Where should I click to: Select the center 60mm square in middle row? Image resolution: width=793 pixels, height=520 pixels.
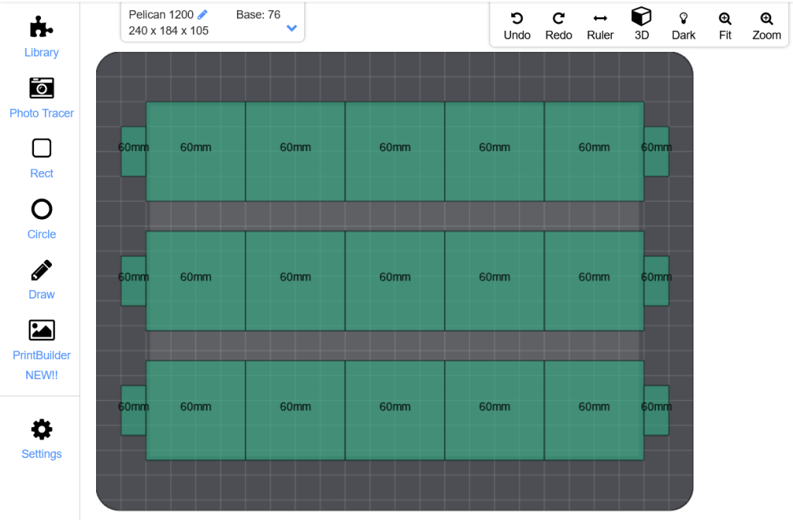click(395, 281)
